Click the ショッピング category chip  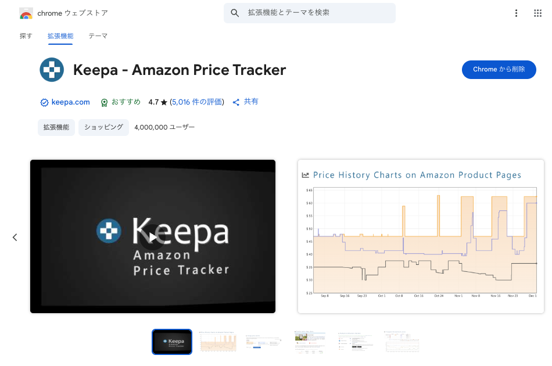pyautogui.click(x=104, y=127)
